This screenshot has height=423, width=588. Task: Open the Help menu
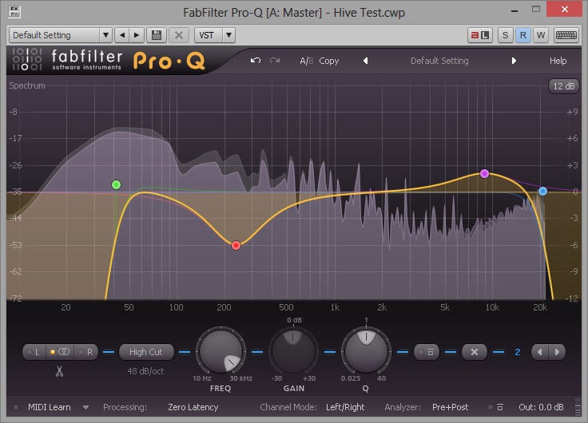[558, 61]
